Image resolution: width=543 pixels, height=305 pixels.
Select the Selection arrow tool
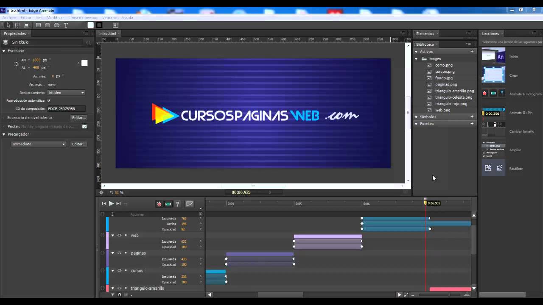tap(8, 25)
